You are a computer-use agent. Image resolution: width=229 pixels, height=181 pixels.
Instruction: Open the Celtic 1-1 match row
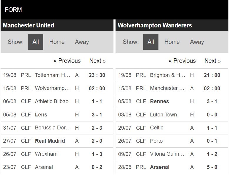tap(172, 128)
